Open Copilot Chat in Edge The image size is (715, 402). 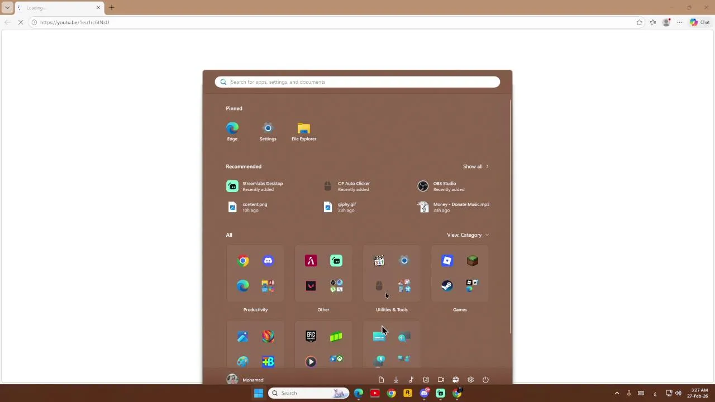[x=699, y=22]
